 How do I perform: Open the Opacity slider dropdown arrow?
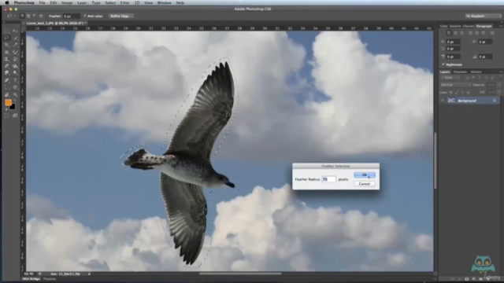click(499, 85)
